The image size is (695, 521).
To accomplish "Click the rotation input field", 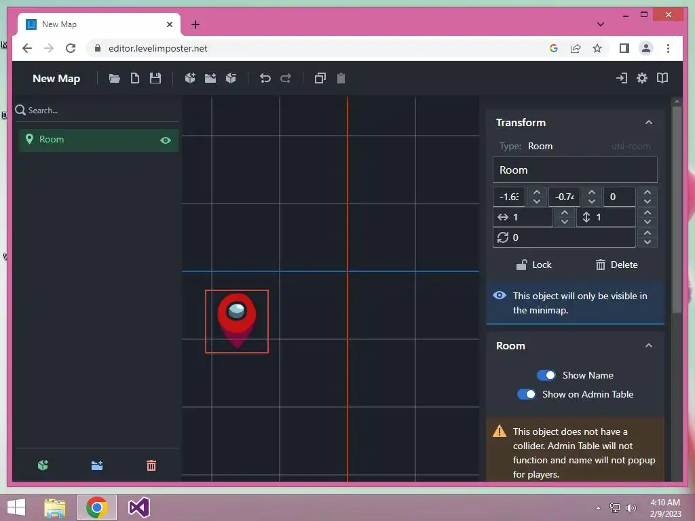I will click(564, 237).
